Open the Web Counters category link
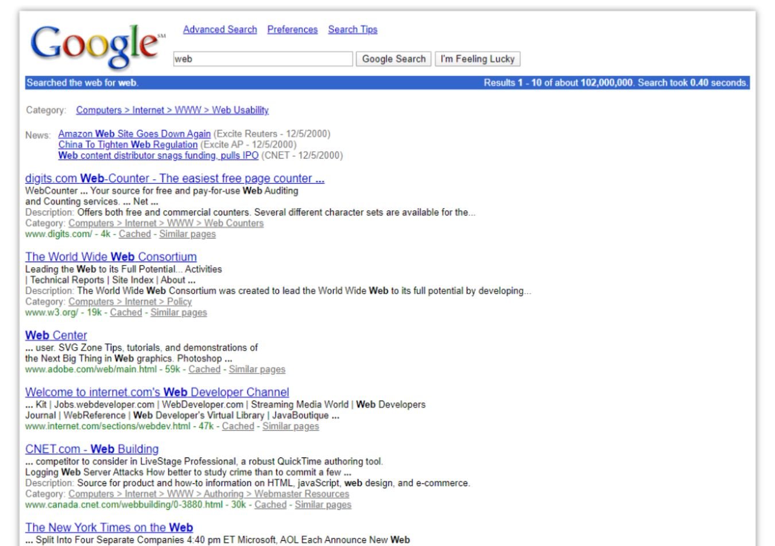This screenshot has width=775, height=546. [x=166, y=223]
